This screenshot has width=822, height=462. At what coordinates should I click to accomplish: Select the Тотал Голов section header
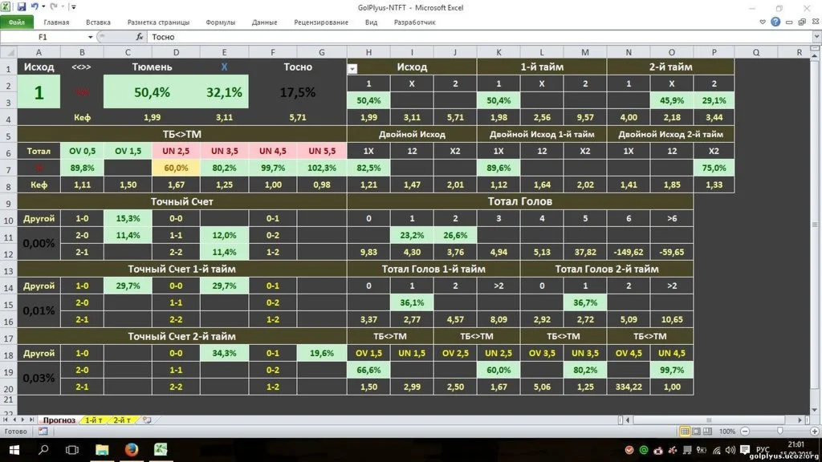pos(520,201)
